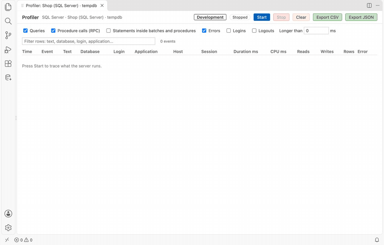Image resolution: width=384 pixels, height=245 pixels.
Task: Click the Session column header
Action: pyautogui.click(x=209, y=51)
